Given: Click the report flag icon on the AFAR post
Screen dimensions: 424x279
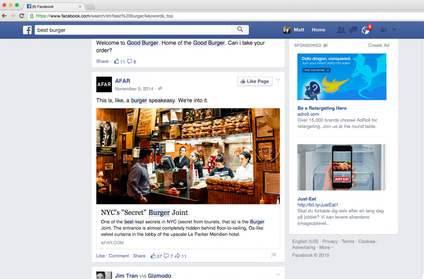Looking at the screenshot, I should click(274, 255).
